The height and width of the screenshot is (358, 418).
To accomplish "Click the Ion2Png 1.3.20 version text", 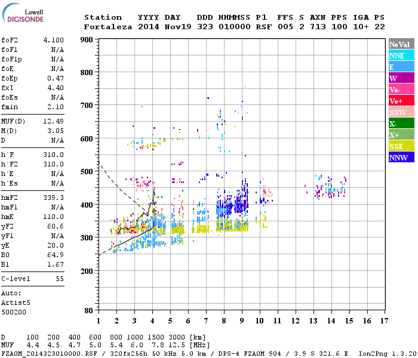I will coord(388,353).
